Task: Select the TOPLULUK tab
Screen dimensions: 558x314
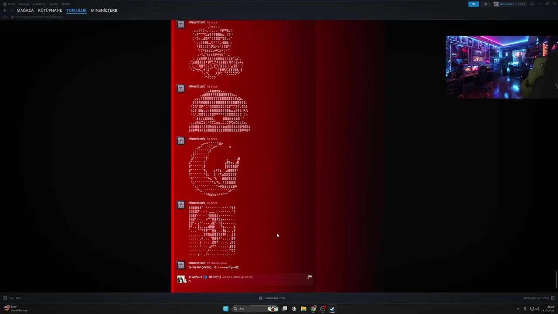Action: tap(76, 10)
